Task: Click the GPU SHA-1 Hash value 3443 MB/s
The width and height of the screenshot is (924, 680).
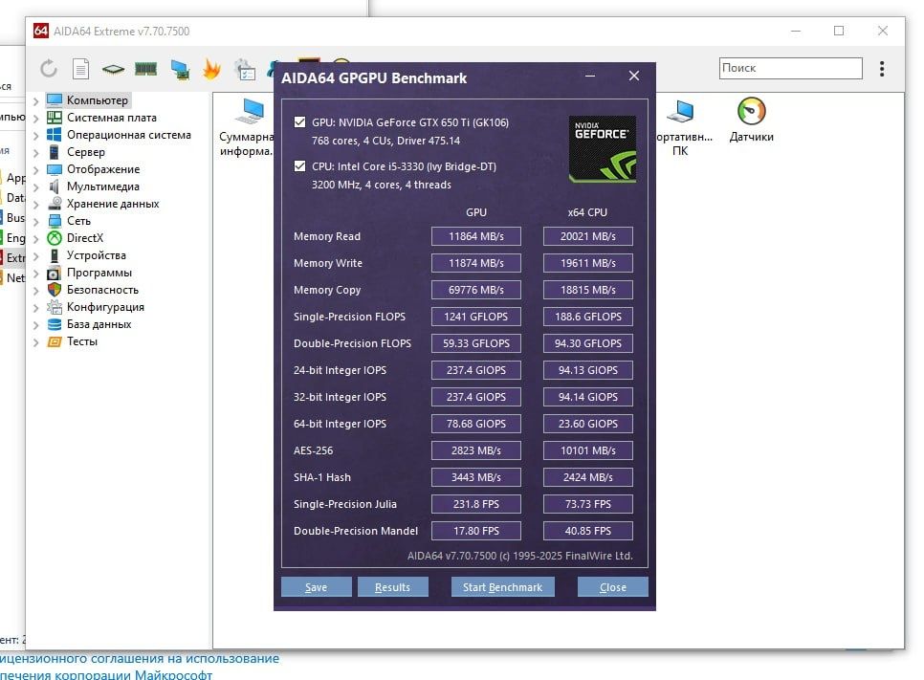Action: [476, 477]
